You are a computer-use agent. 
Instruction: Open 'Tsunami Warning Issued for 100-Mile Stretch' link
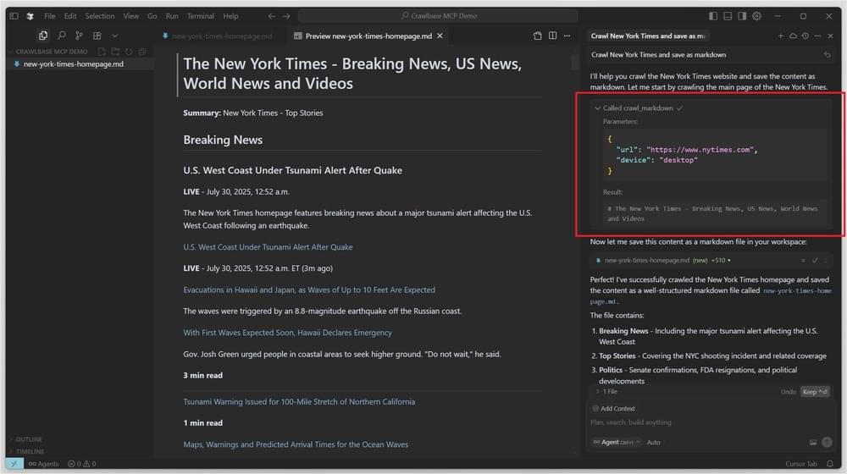(299, 402)
